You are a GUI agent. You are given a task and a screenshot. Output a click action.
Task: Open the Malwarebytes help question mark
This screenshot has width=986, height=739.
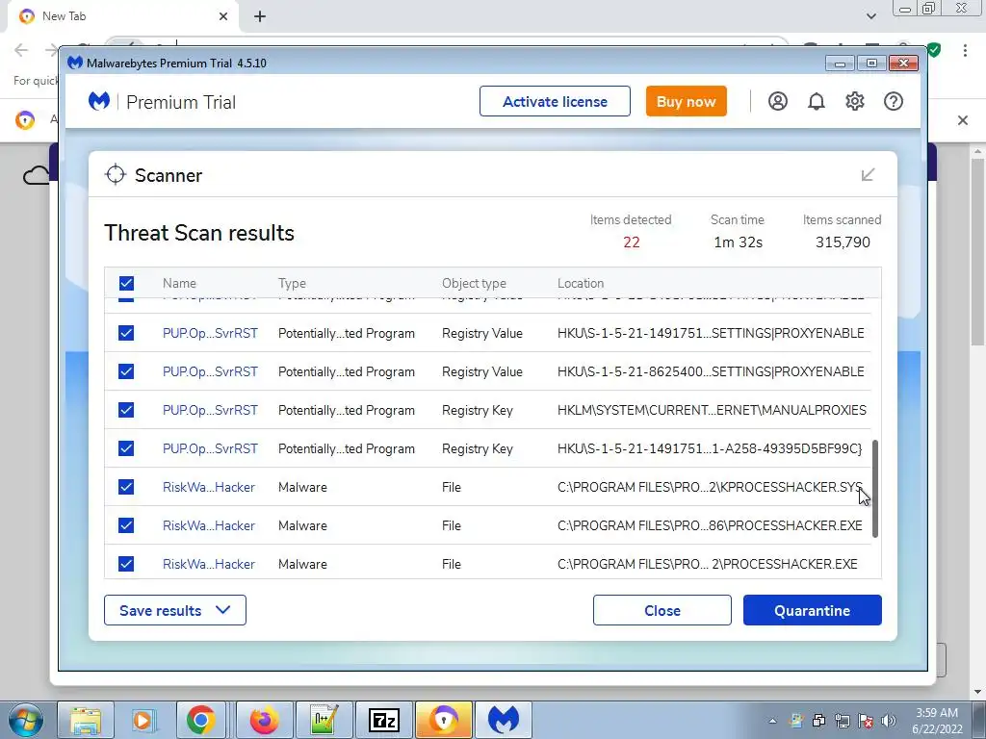893,101
